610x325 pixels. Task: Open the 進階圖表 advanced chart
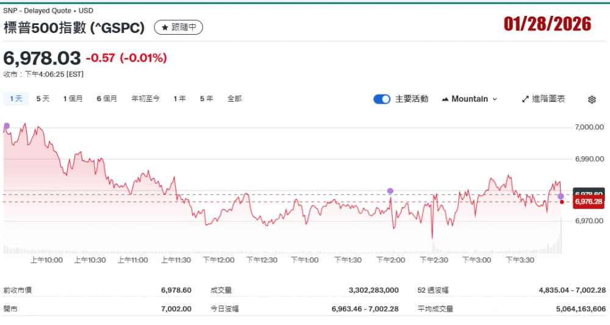coord(544,99)
